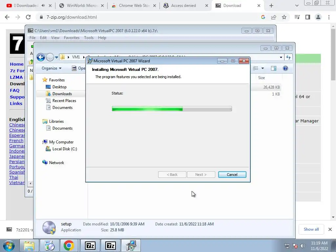
Task: Open French language link
Action: pos(16,140)
